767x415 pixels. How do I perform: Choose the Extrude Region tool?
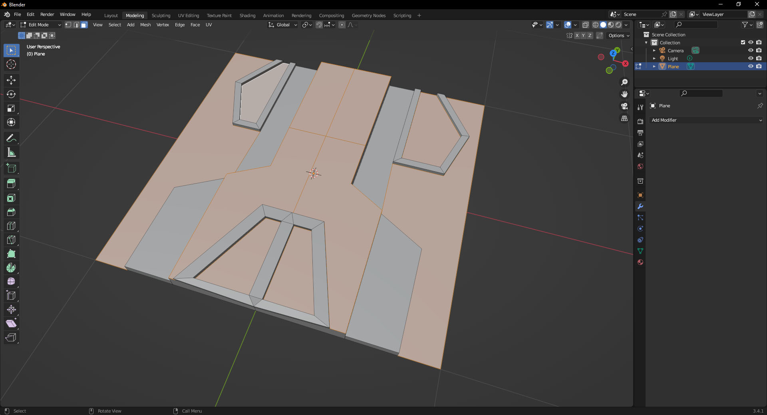coord(11,184)
